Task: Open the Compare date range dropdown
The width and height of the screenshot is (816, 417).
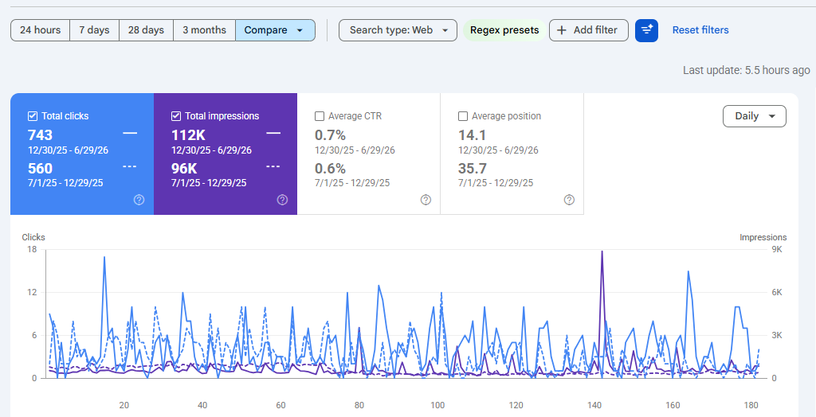Action: tap(275, 30)
